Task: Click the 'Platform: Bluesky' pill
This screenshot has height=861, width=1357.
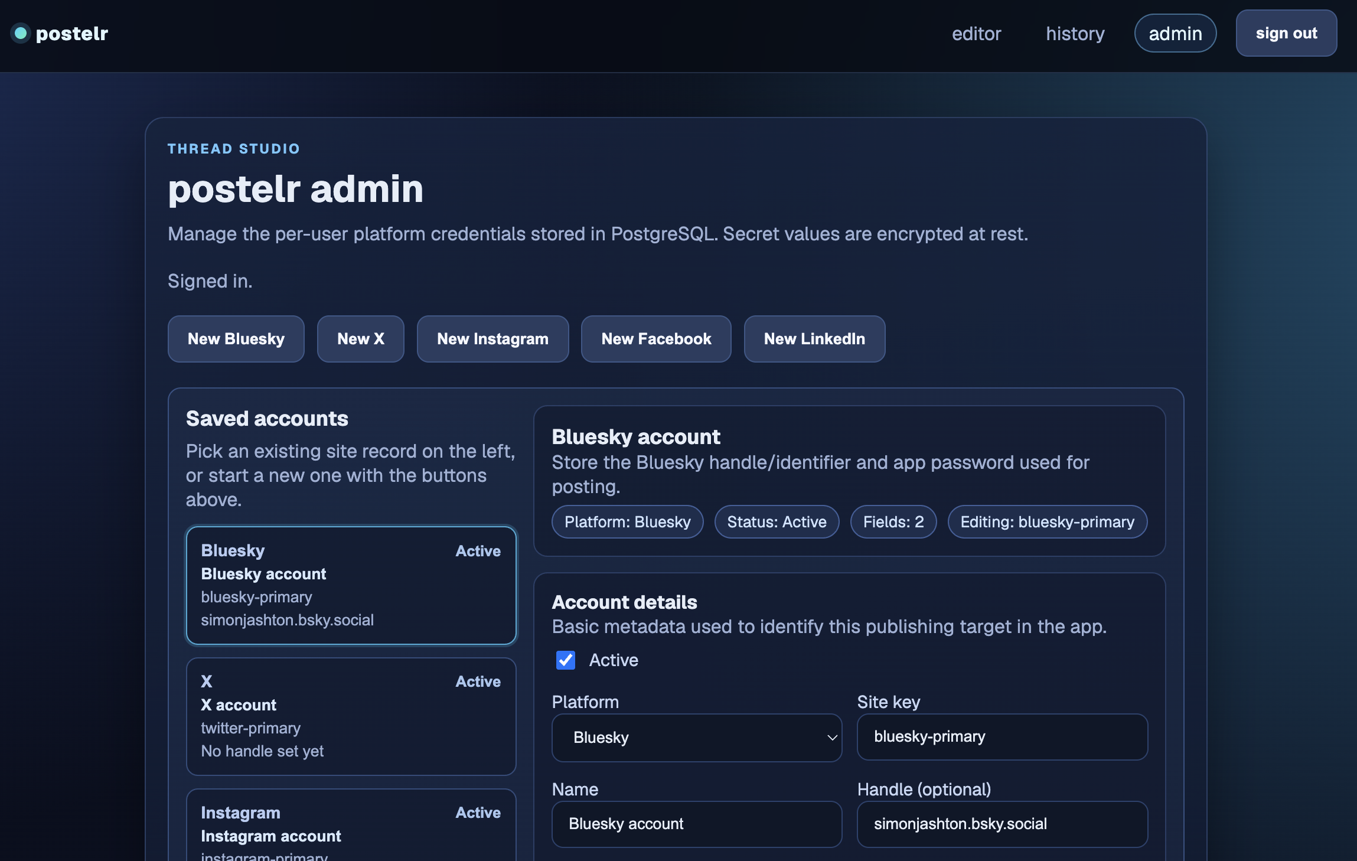Action: (628, 522)
